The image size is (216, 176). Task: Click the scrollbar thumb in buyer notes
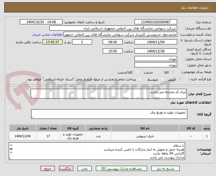tap(11, 149)
